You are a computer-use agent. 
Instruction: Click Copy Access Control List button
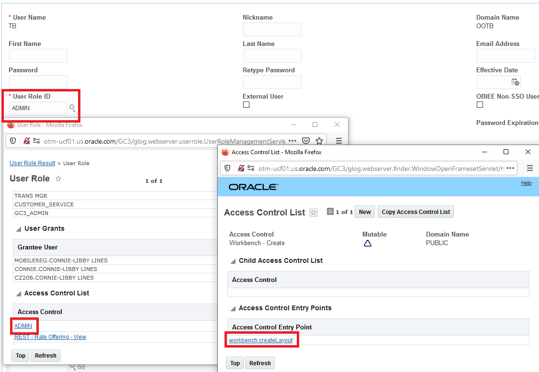tap(415, 212)
